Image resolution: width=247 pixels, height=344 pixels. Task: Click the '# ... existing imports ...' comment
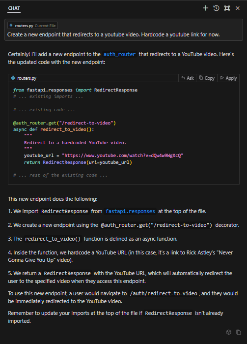click(48, 96)
